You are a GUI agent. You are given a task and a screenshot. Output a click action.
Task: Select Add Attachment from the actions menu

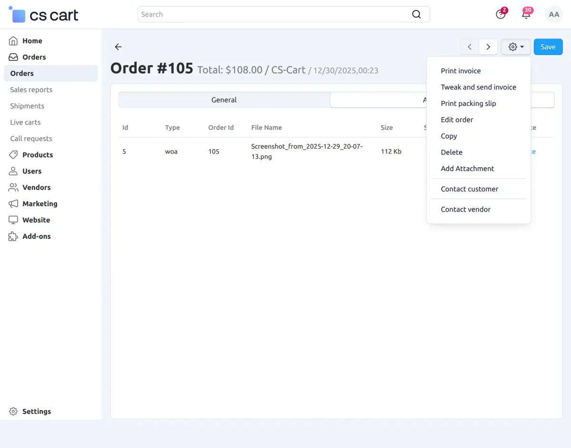point(467,168)
